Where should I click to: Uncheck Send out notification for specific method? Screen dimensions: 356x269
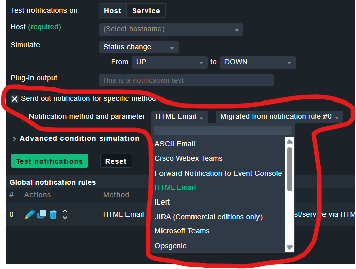point(15,99)
